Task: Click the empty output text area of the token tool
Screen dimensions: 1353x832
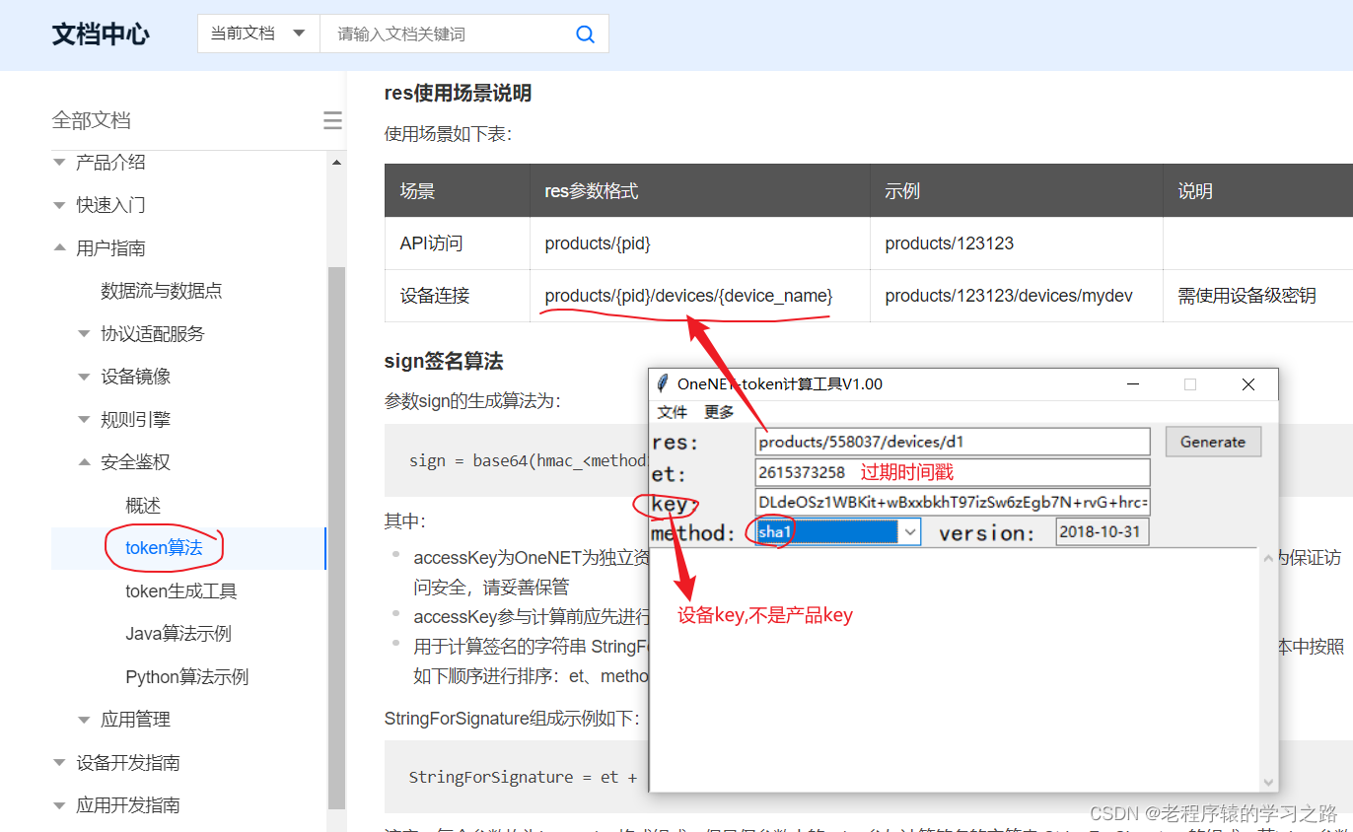Action: pos(955,668)
